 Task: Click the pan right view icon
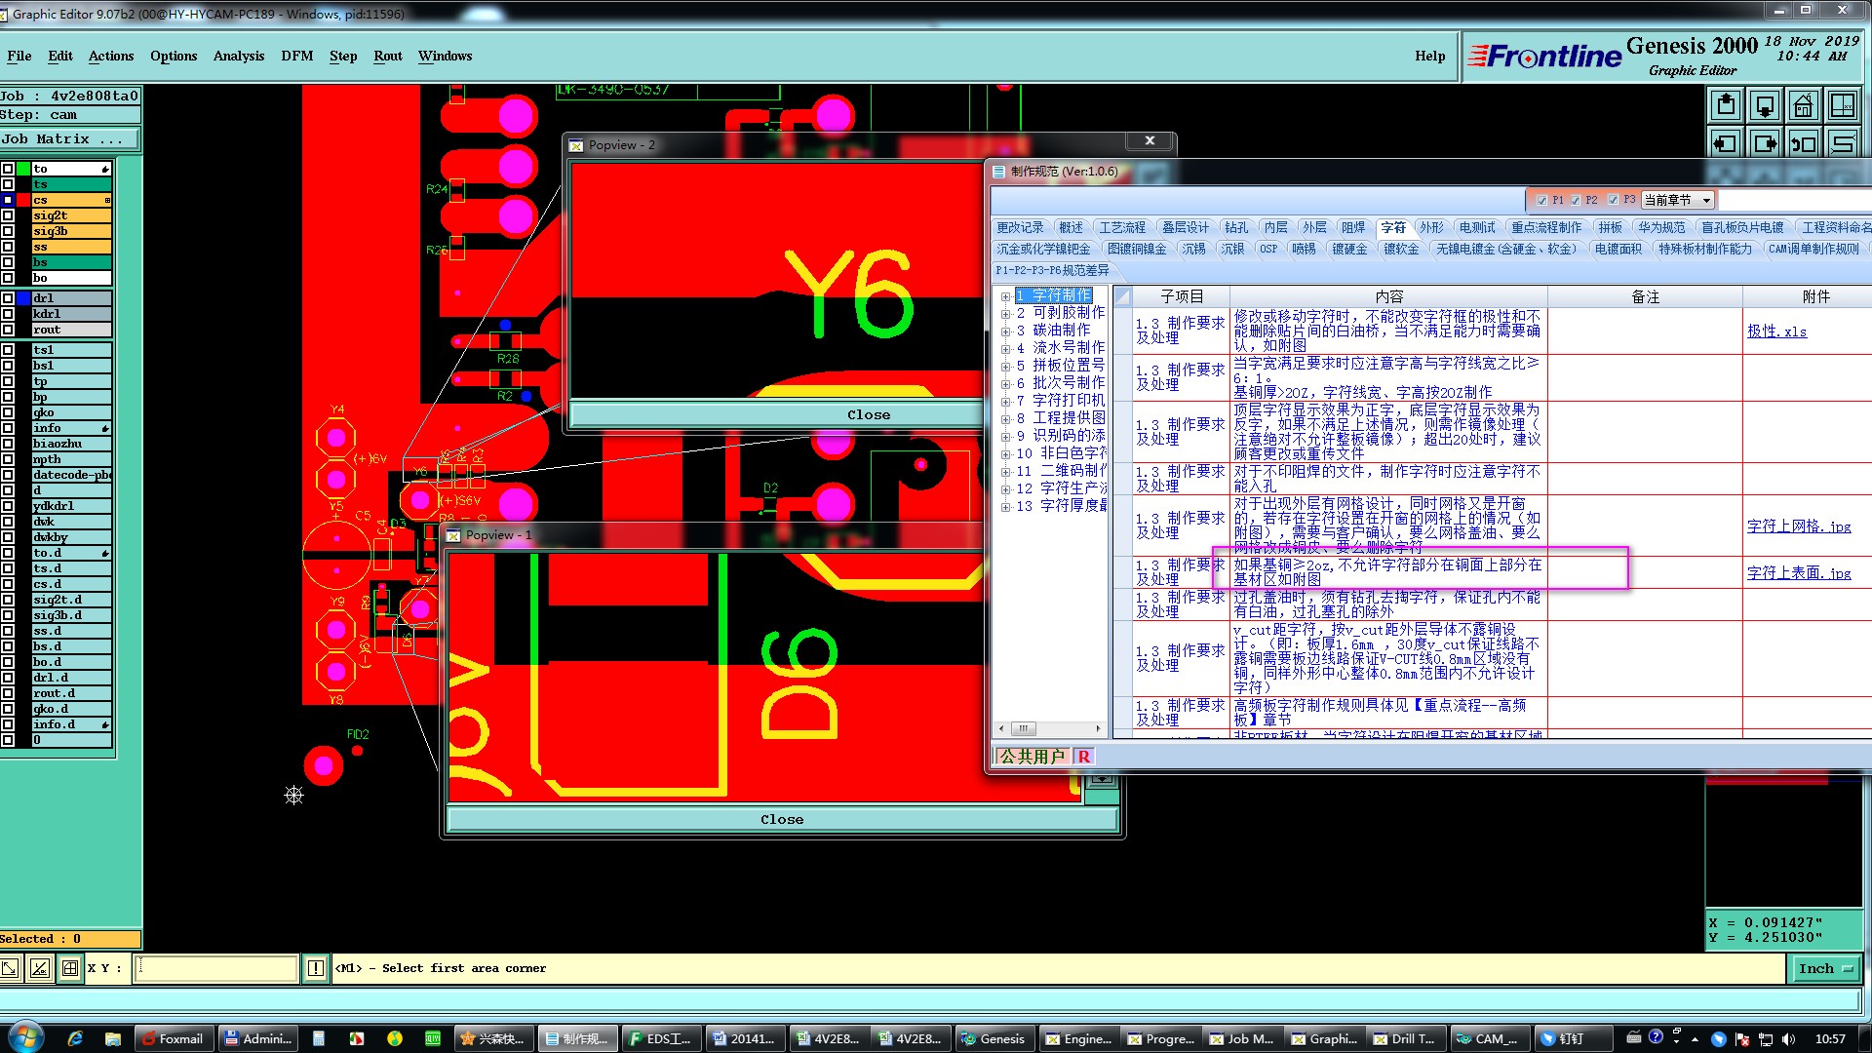point(1764,144)
